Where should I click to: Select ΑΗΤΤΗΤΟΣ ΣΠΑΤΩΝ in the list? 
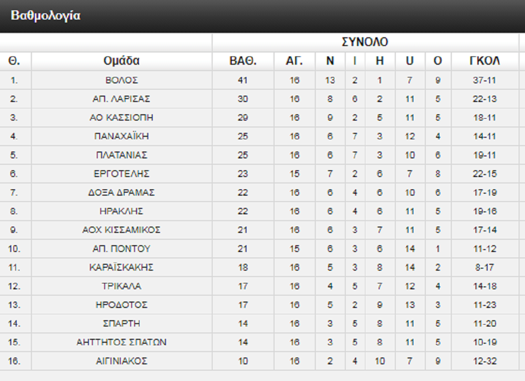(121, 343)
